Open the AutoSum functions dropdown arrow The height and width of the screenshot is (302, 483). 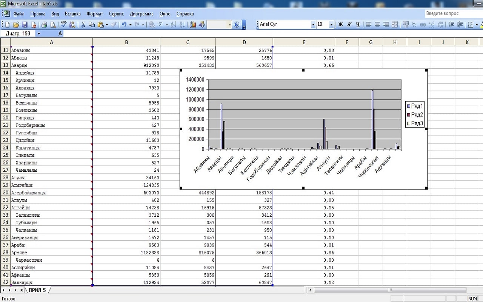pyautogui.click(x=167, y=25)
